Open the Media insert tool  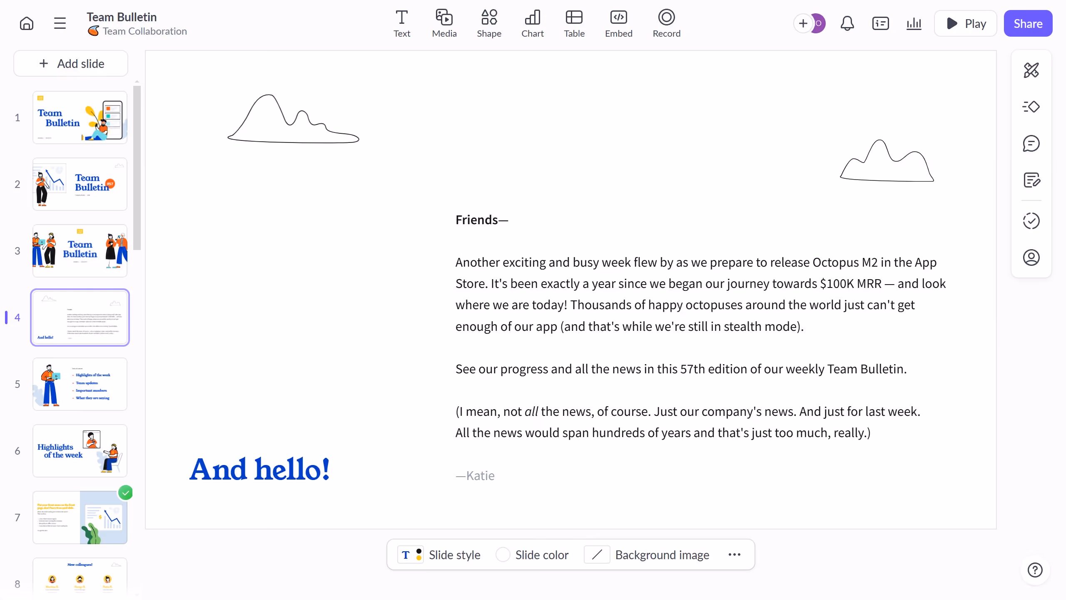pyautogui.click(x=444, y=23)
